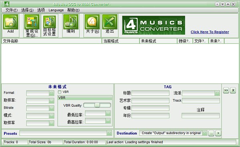Click the Exit (退出) toolbar icon
The height and width of the screenshot is (147, 240).
click(x=110, y=22)
